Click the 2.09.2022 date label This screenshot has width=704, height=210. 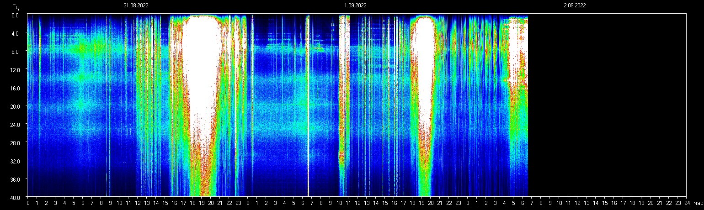pyautogui.click(x=575, y=5)
